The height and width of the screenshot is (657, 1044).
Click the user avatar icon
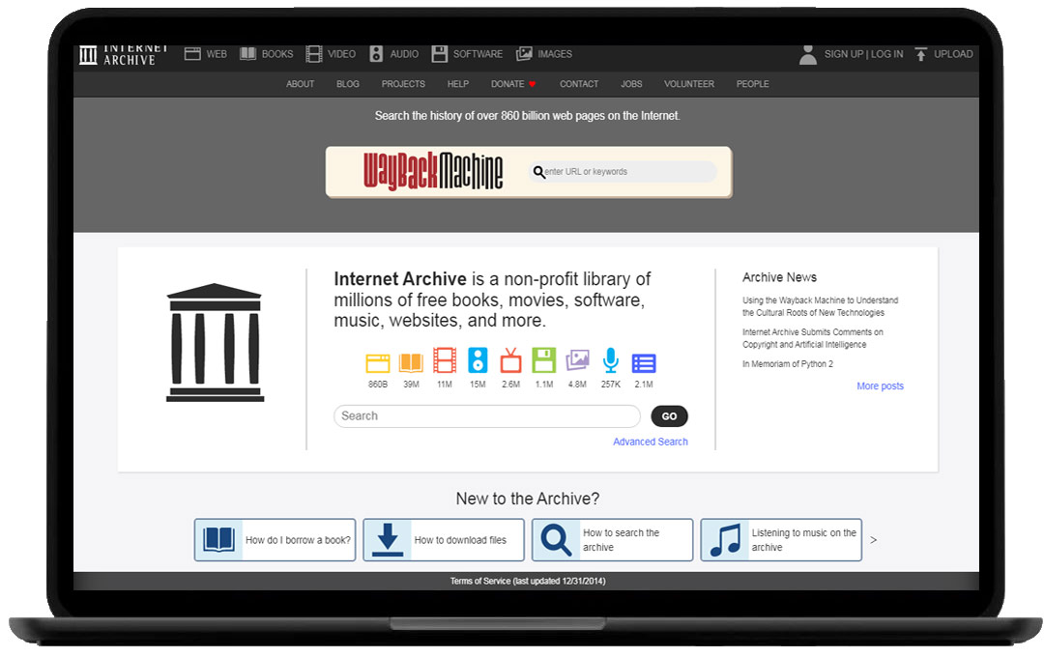coord(807,54)
